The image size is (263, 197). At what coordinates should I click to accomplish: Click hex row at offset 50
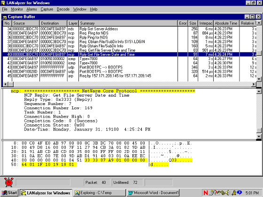(x=90, y=165)
